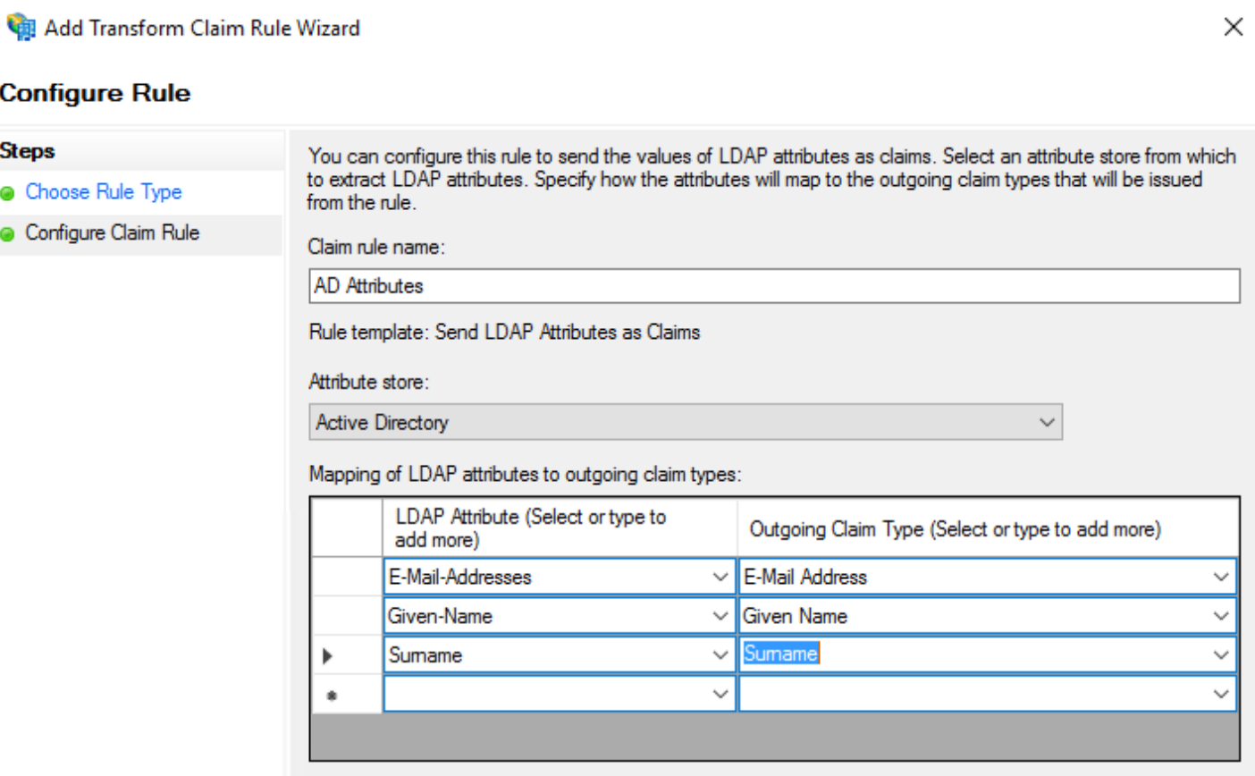Open the empty new-row LDAP attribute dropdown
This screenshot has height=776, width=1255.
[720, 694]
